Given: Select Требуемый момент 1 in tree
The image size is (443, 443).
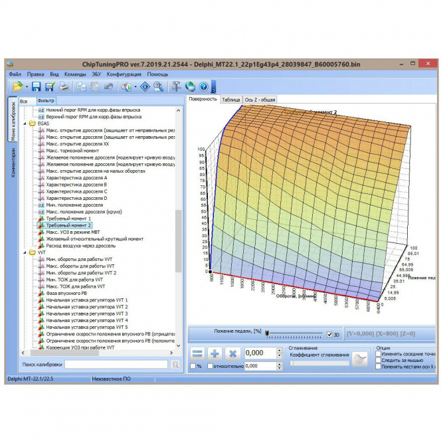Looking at the screenshot, I should 68,219.
